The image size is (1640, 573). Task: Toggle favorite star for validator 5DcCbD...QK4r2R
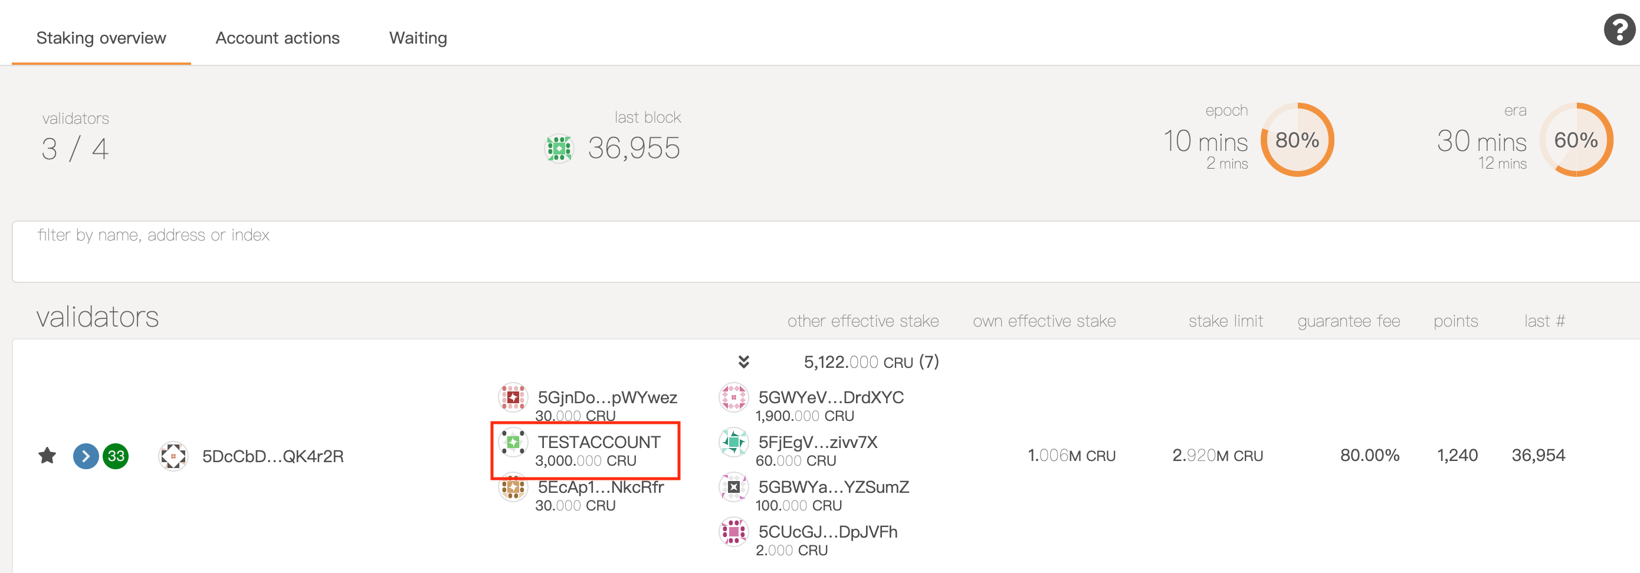coord(47,456)
